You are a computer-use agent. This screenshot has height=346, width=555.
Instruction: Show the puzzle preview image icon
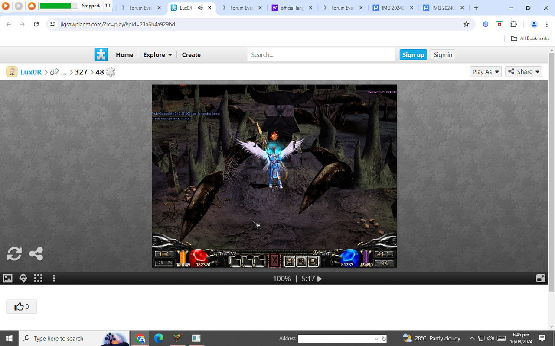[x=8, y=279]
